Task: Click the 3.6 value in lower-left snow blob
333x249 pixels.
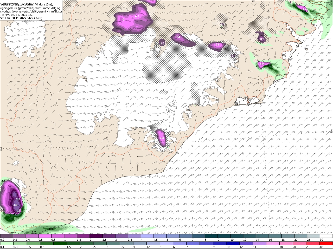Action: click(x=15, y=205)
